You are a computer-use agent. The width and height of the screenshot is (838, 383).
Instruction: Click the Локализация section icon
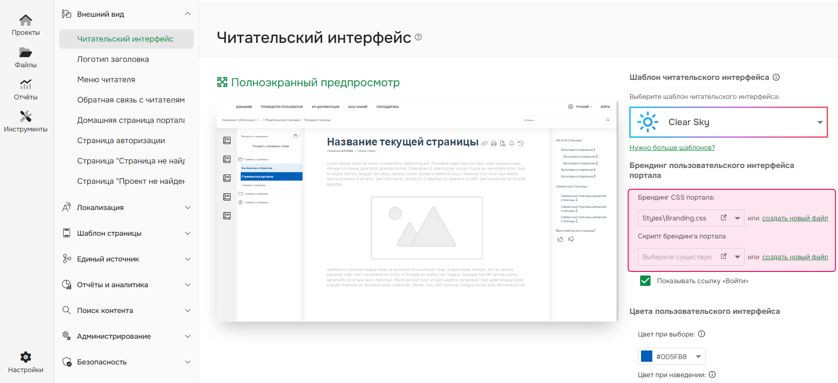pyautogui.click(x=66, y=207)
